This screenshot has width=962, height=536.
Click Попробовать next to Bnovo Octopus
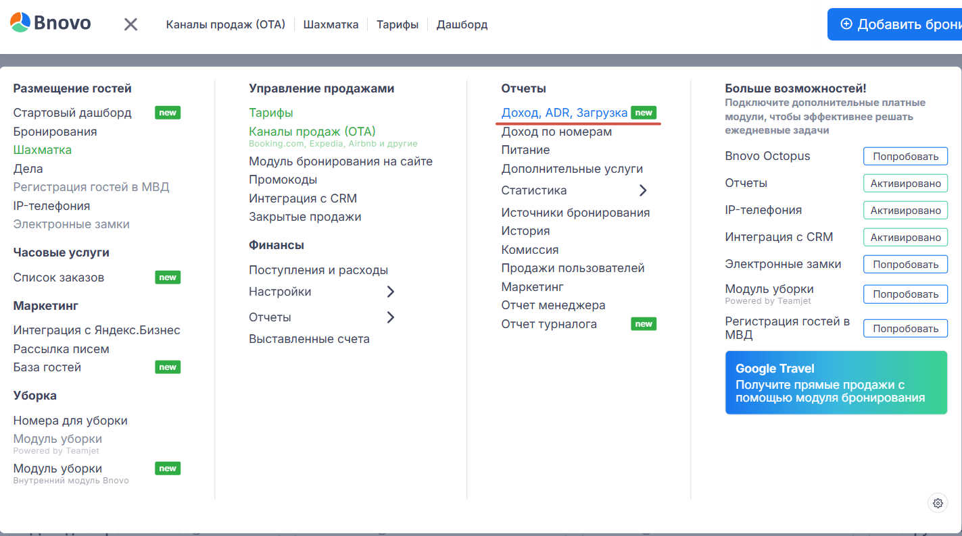pyautogui.click(x=905, y=157)
